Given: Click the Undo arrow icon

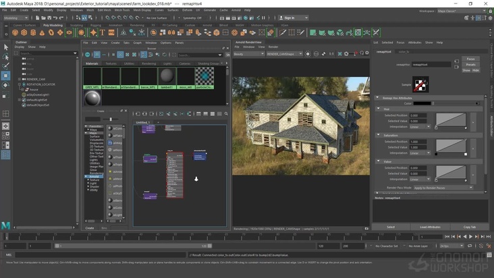Looking at the screenshot, I should tap(55, 18).
